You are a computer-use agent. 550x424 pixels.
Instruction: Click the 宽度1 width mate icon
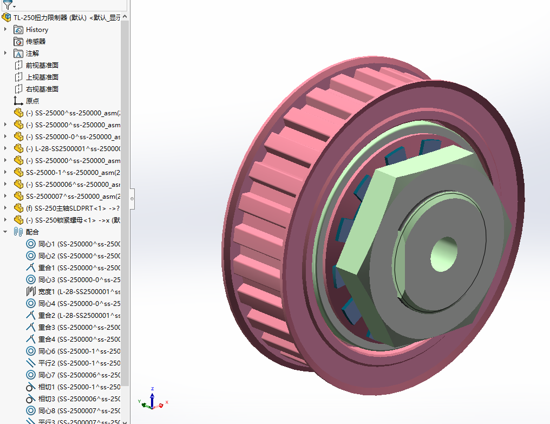(x=31, y=291)
